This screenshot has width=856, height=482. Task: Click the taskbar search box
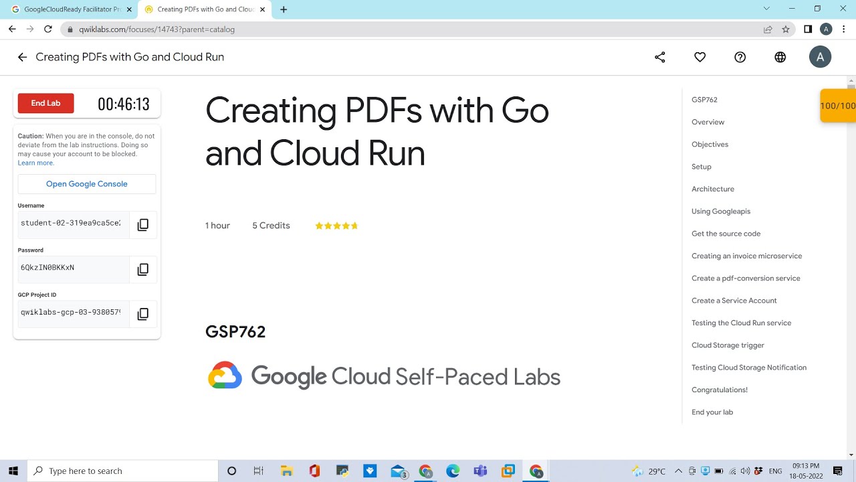click(122, 471)
